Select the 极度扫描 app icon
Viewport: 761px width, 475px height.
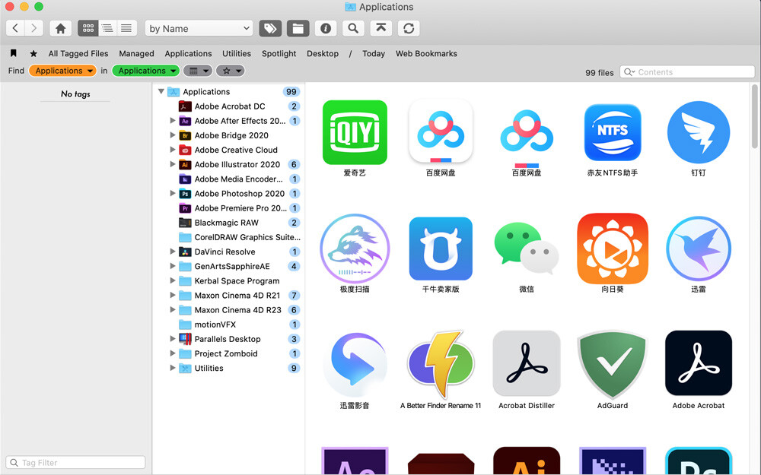[x=355, y=249]
